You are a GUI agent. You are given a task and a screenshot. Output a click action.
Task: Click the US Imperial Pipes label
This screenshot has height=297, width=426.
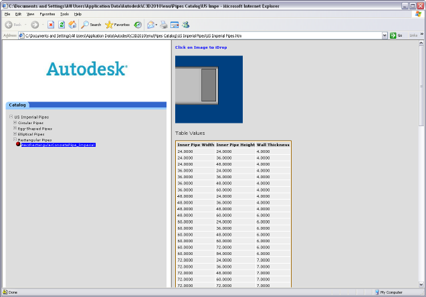[x=31, y=117]
